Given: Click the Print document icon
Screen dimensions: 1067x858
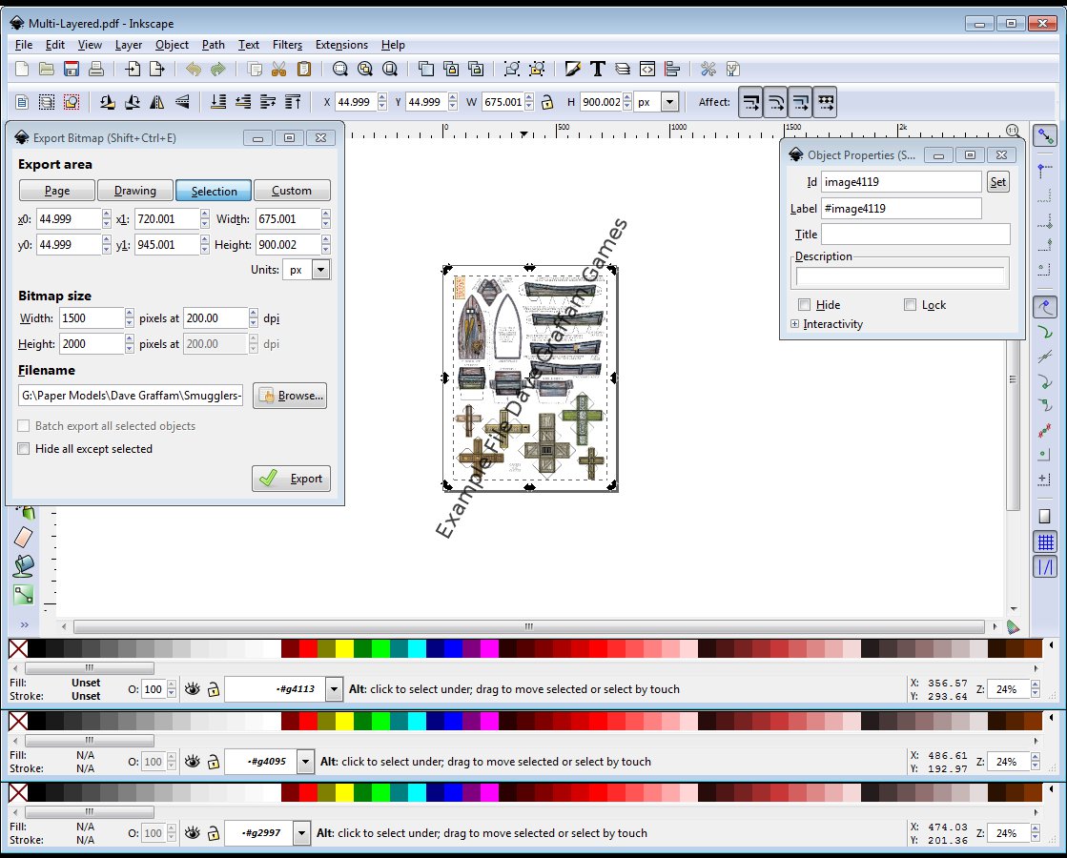Looking at the screenshot, I should pos(95,69).
